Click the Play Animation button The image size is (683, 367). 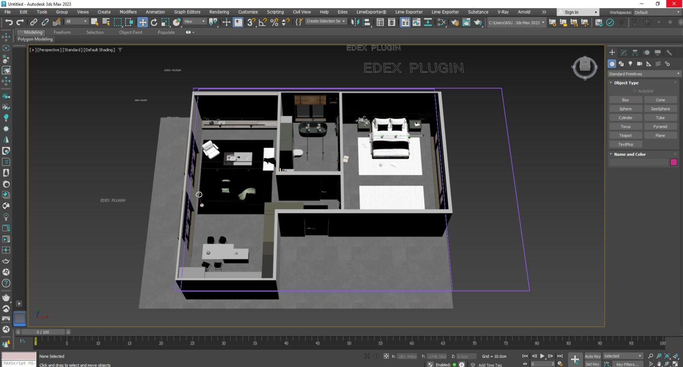(x=542, y=356)
